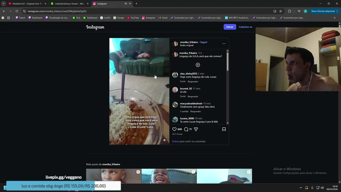Show hidden system tray icons
Image resolution: width=341 pixels, height=192 pixels.
(x=301, y=188)
